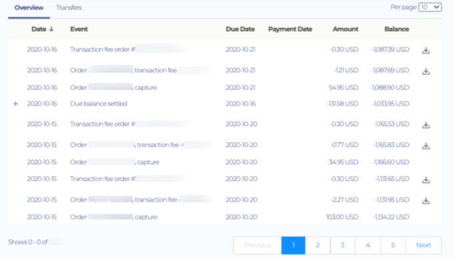
Task: Switch to the Overview tab
Action: point(29,8)
